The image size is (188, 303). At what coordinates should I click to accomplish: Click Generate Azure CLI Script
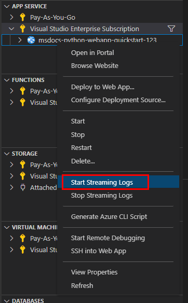click(109, 217)
